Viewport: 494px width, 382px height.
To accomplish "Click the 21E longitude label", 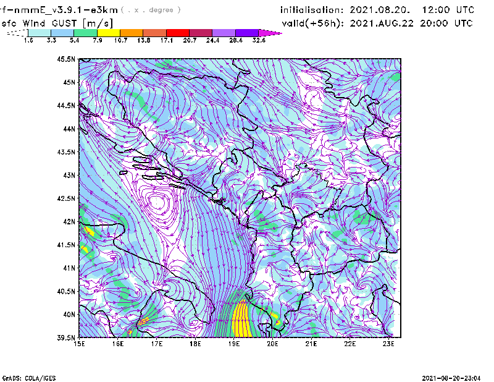I will coord(311,344).
